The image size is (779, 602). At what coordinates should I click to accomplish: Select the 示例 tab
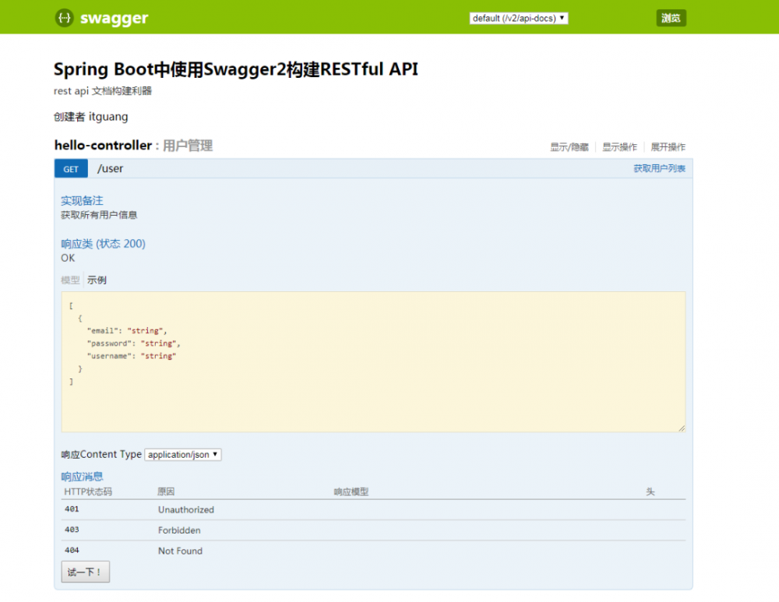tap(97, 280)
